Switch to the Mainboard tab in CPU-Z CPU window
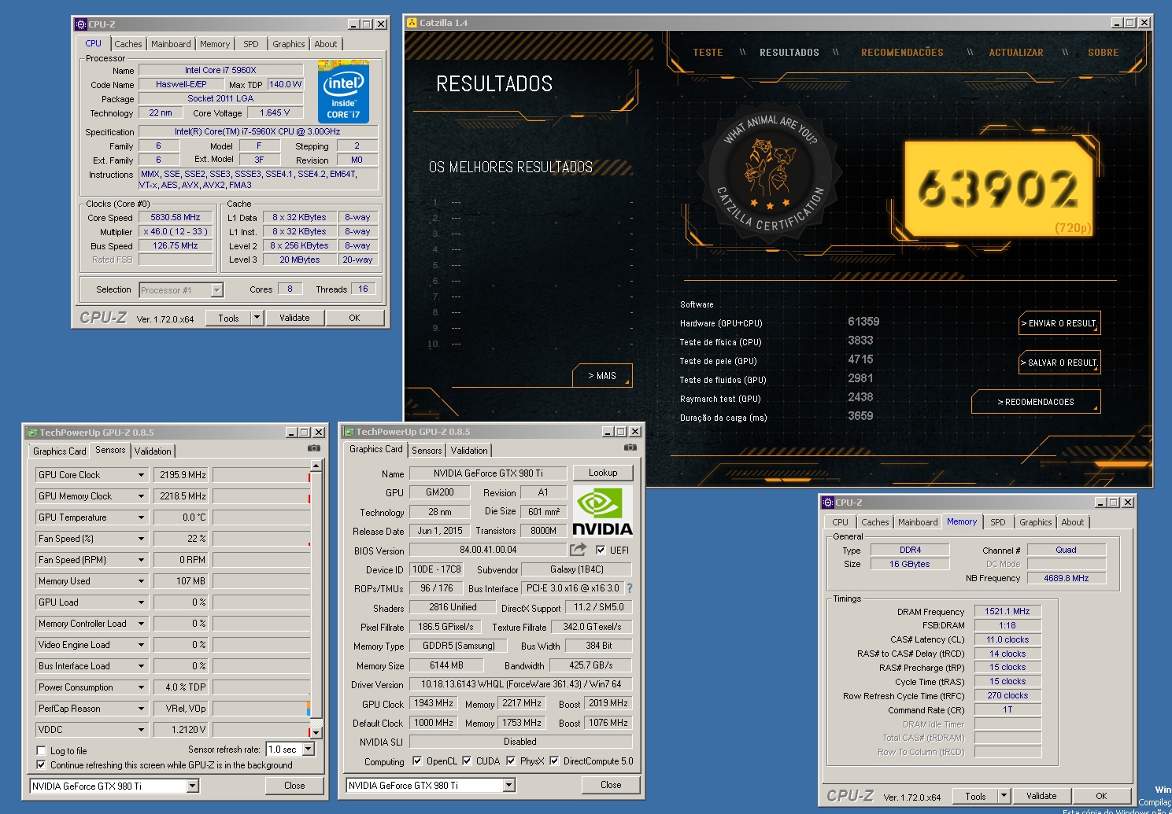The width and height of the screenshot is (1172, 814). (171, 44)
